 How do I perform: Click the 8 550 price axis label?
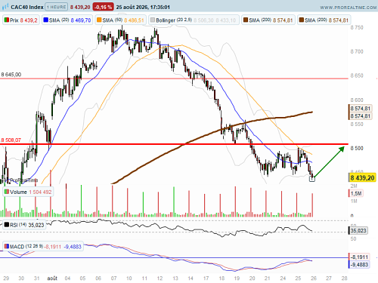tap(357, 124)
